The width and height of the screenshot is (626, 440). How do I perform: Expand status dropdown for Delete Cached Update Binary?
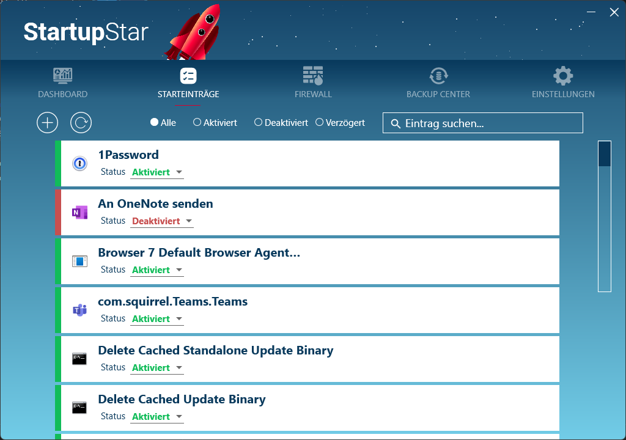(179, 417)
